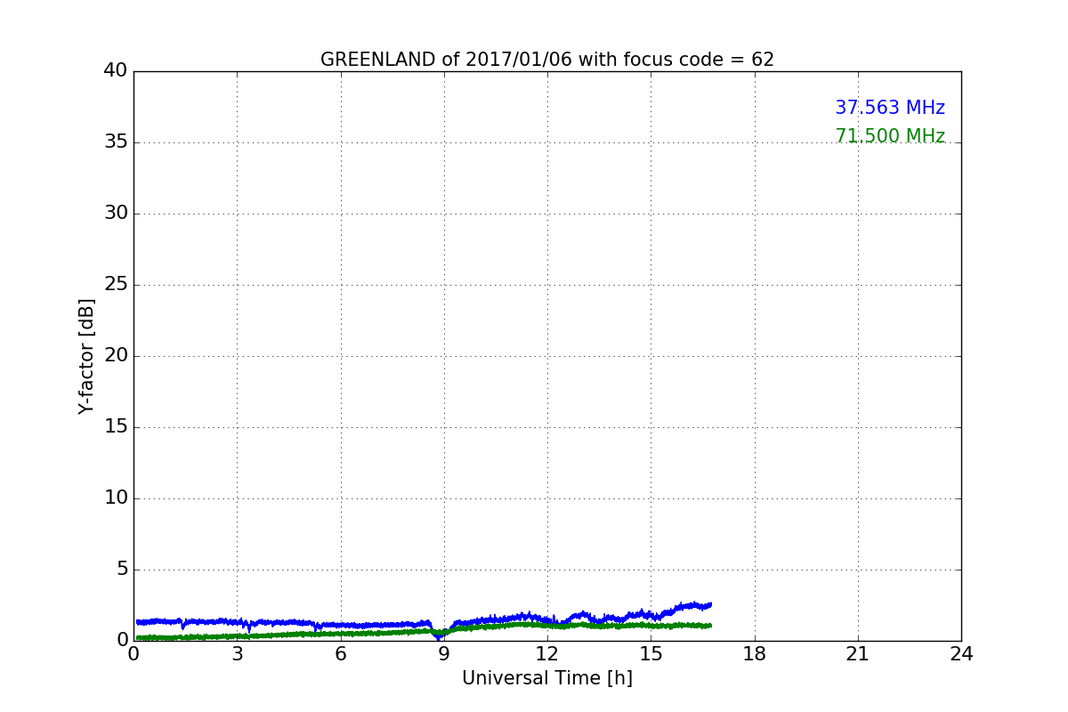Select the blue 37.563 MHz legend label
The image size is (1068, 712).
click(x=890, y=108)
